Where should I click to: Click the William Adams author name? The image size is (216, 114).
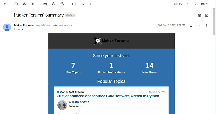tap(79, 102)
